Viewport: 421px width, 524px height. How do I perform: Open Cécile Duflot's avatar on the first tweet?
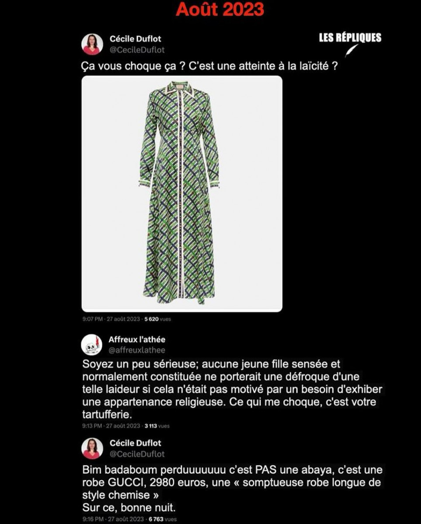pyautogui.click(x=92, y=44)
